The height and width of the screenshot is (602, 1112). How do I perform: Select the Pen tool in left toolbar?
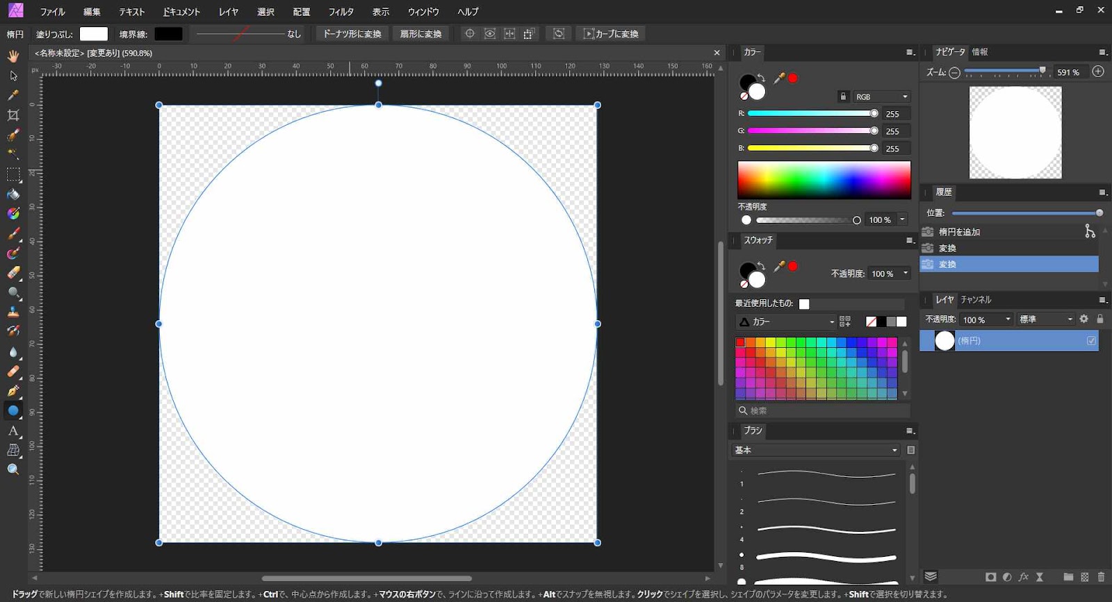(x=13, y=392)
